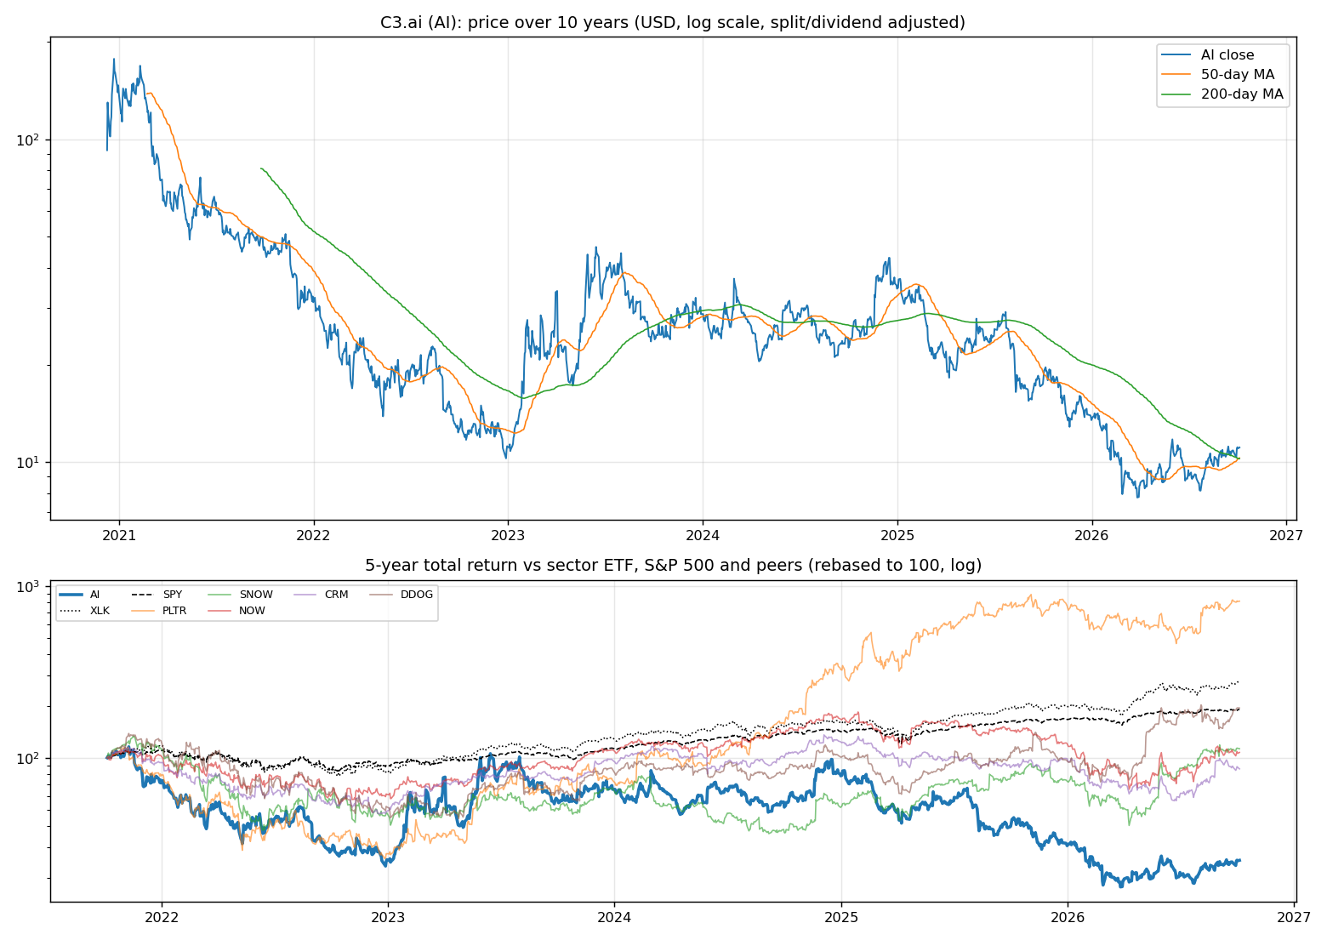Image resolution: width=1327 pixels, height=940 pixels.
Task: Click the top chart title about C3.ai price
Action: point(672,23)
